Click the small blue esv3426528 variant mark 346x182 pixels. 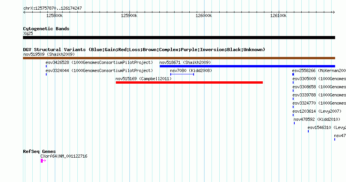(x=46, y=66)
